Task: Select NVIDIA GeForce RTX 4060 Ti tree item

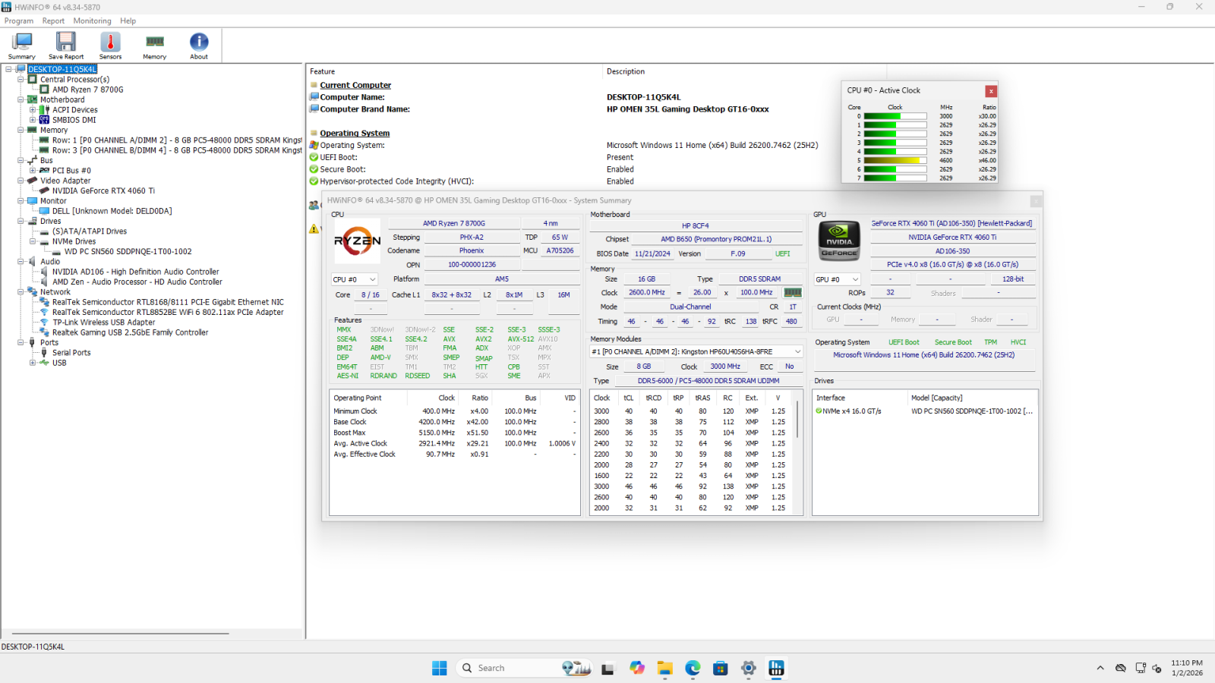Action: 103,191
